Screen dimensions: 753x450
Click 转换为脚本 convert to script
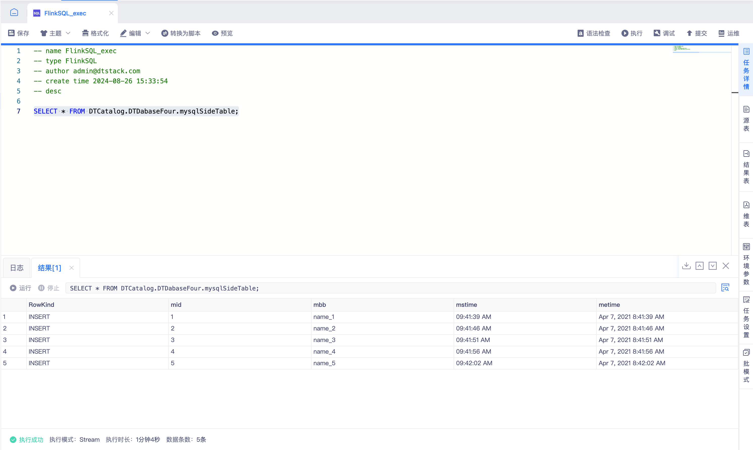click(x=181, y=33)
